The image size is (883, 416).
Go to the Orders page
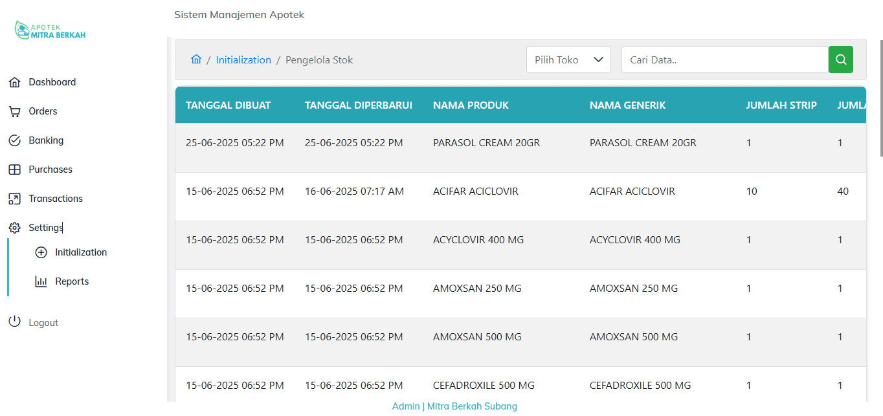[43, 111]
